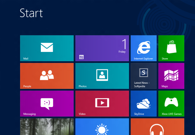Open the Music tile with headphones

click(x=157, y=127)
